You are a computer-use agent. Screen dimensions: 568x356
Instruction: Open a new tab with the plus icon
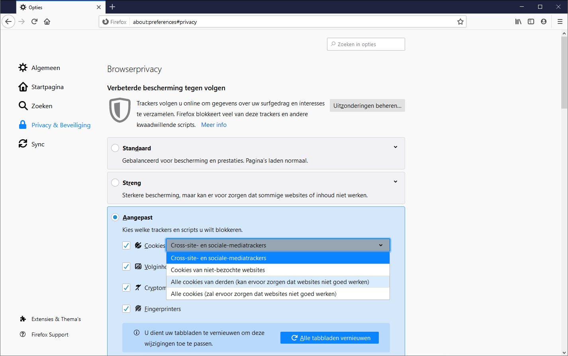click(112, 7)
